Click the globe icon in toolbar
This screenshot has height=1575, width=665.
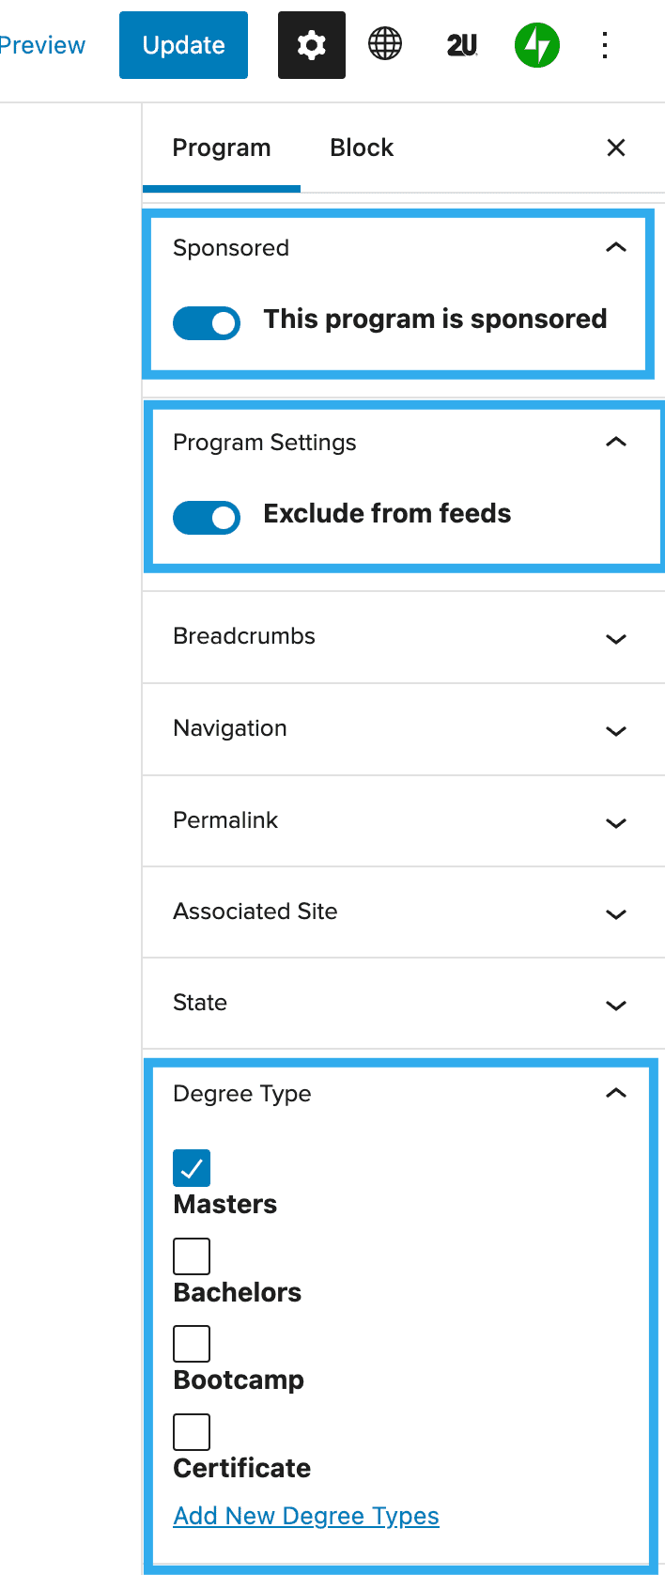(385, 44)
